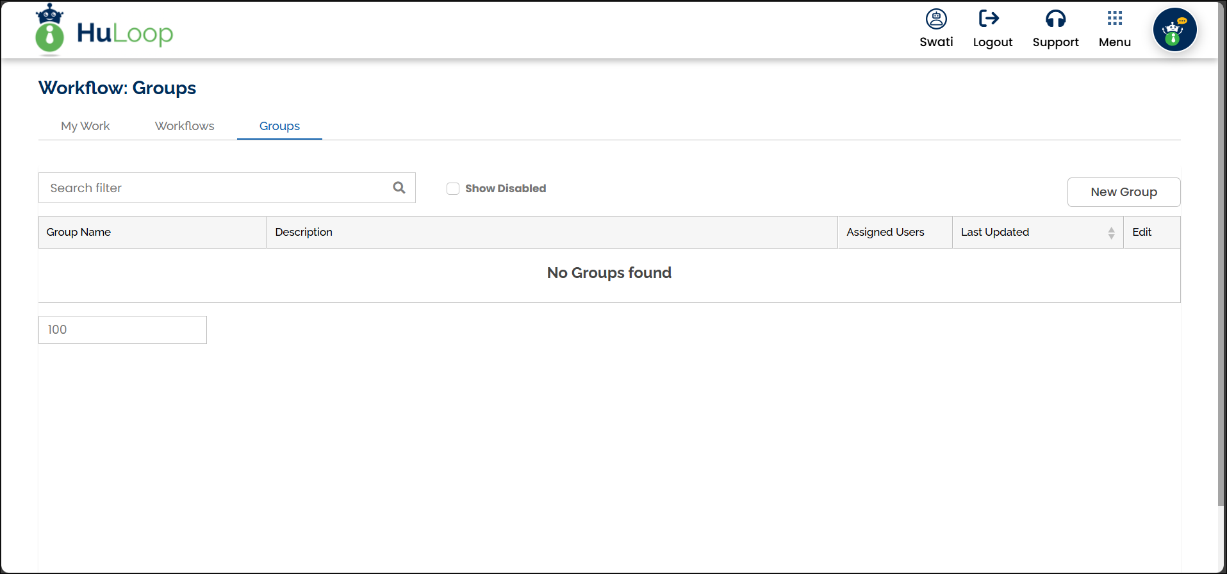Click the magnifier search icon

pos(399,188)
